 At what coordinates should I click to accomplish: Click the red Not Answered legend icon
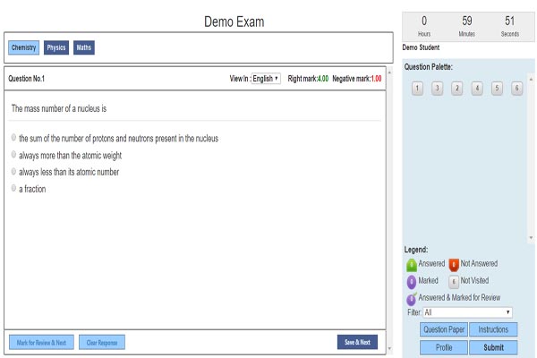point(454,264)
